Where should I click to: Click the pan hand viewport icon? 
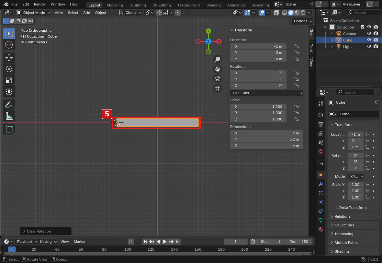coord(218,69)
